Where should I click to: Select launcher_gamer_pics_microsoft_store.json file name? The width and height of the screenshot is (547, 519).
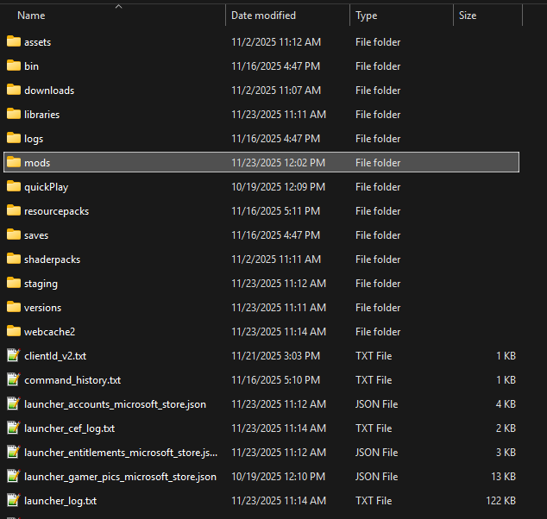pyautogui.click(x=120, y=477)
